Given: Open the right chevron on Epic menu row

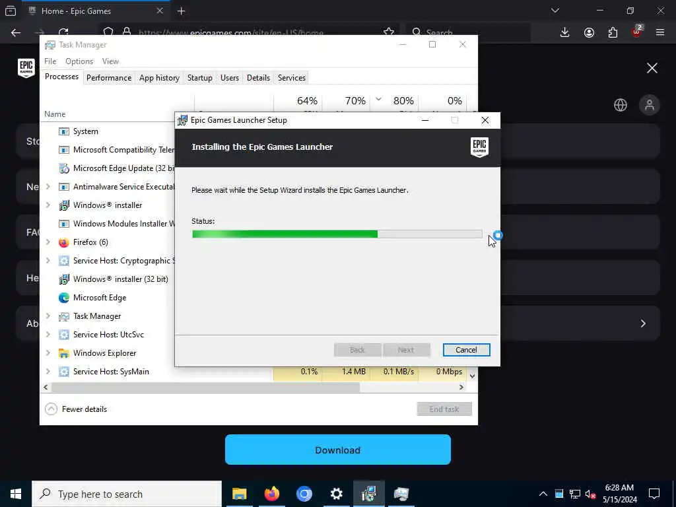Looking at the screenshot, I should [x=643, y=323].
